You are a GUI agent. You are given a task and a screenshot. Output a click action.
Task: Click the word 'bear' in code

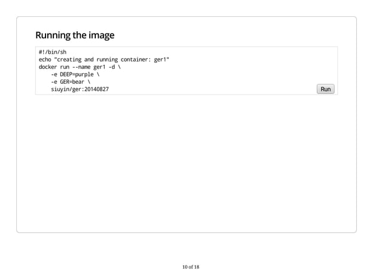pos(78,81)
